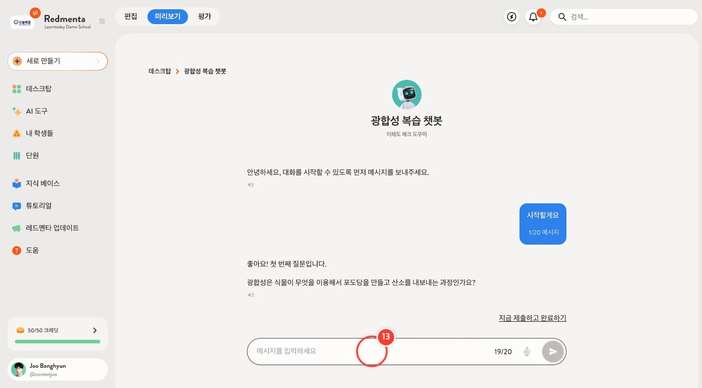This screenshot has width=702, height=388.
Task: Click the Learntoday Demo School label
Action: [68, 27]
